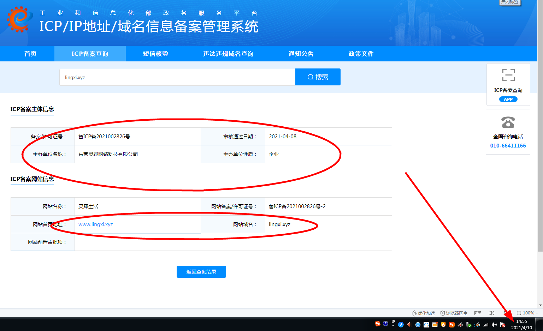Screen dimensions: 543x331
Task: Click the orange gear site logo
Action: click(x=18, y=19)
